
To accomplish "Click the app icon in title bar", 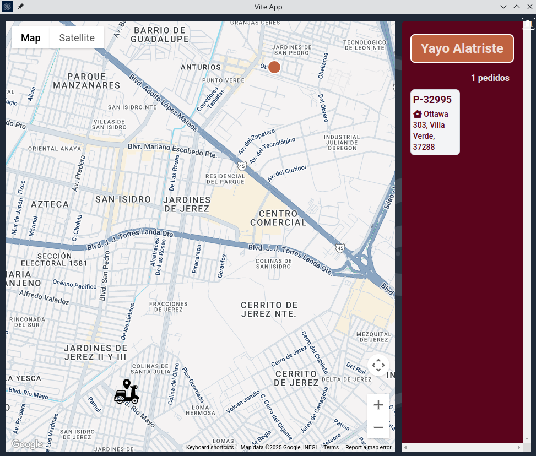I will tap(8, 7).
